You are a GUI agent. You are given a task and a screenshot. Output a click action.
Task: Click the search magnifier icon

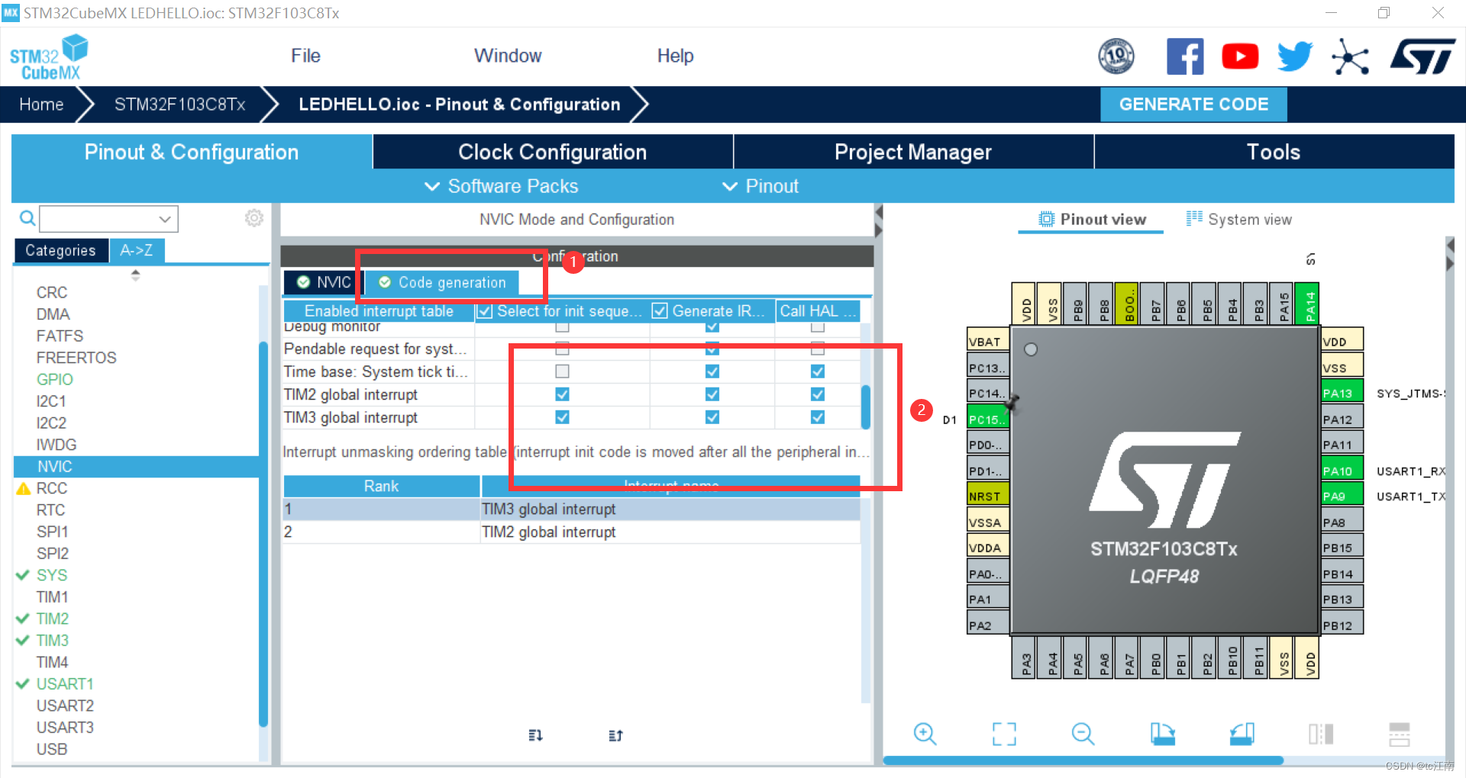tap(27, 219)
